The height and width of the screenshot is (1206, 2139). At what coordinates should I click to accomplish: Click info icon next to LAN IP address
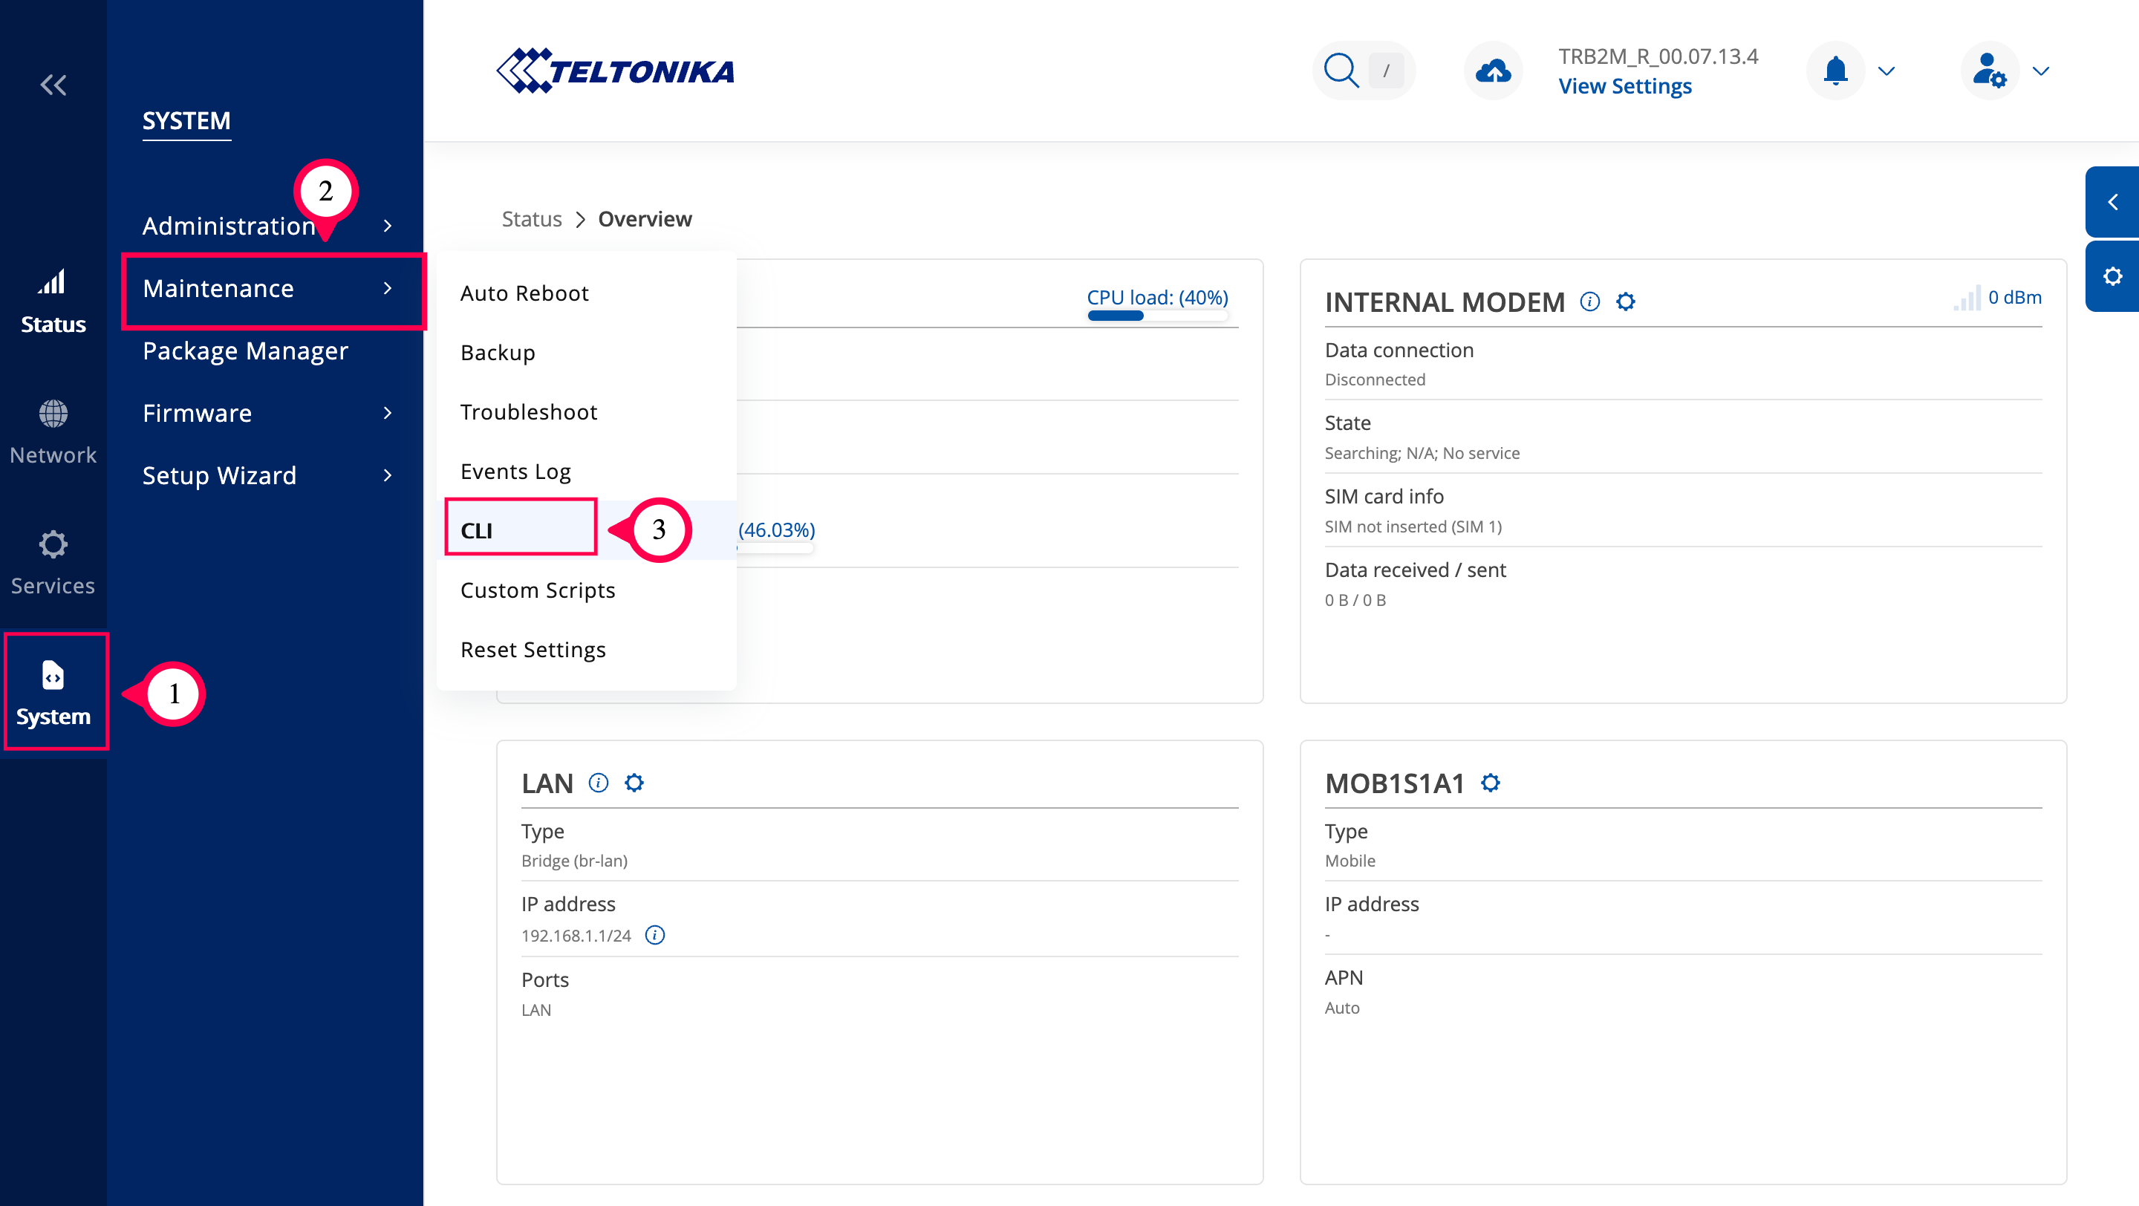654,936
